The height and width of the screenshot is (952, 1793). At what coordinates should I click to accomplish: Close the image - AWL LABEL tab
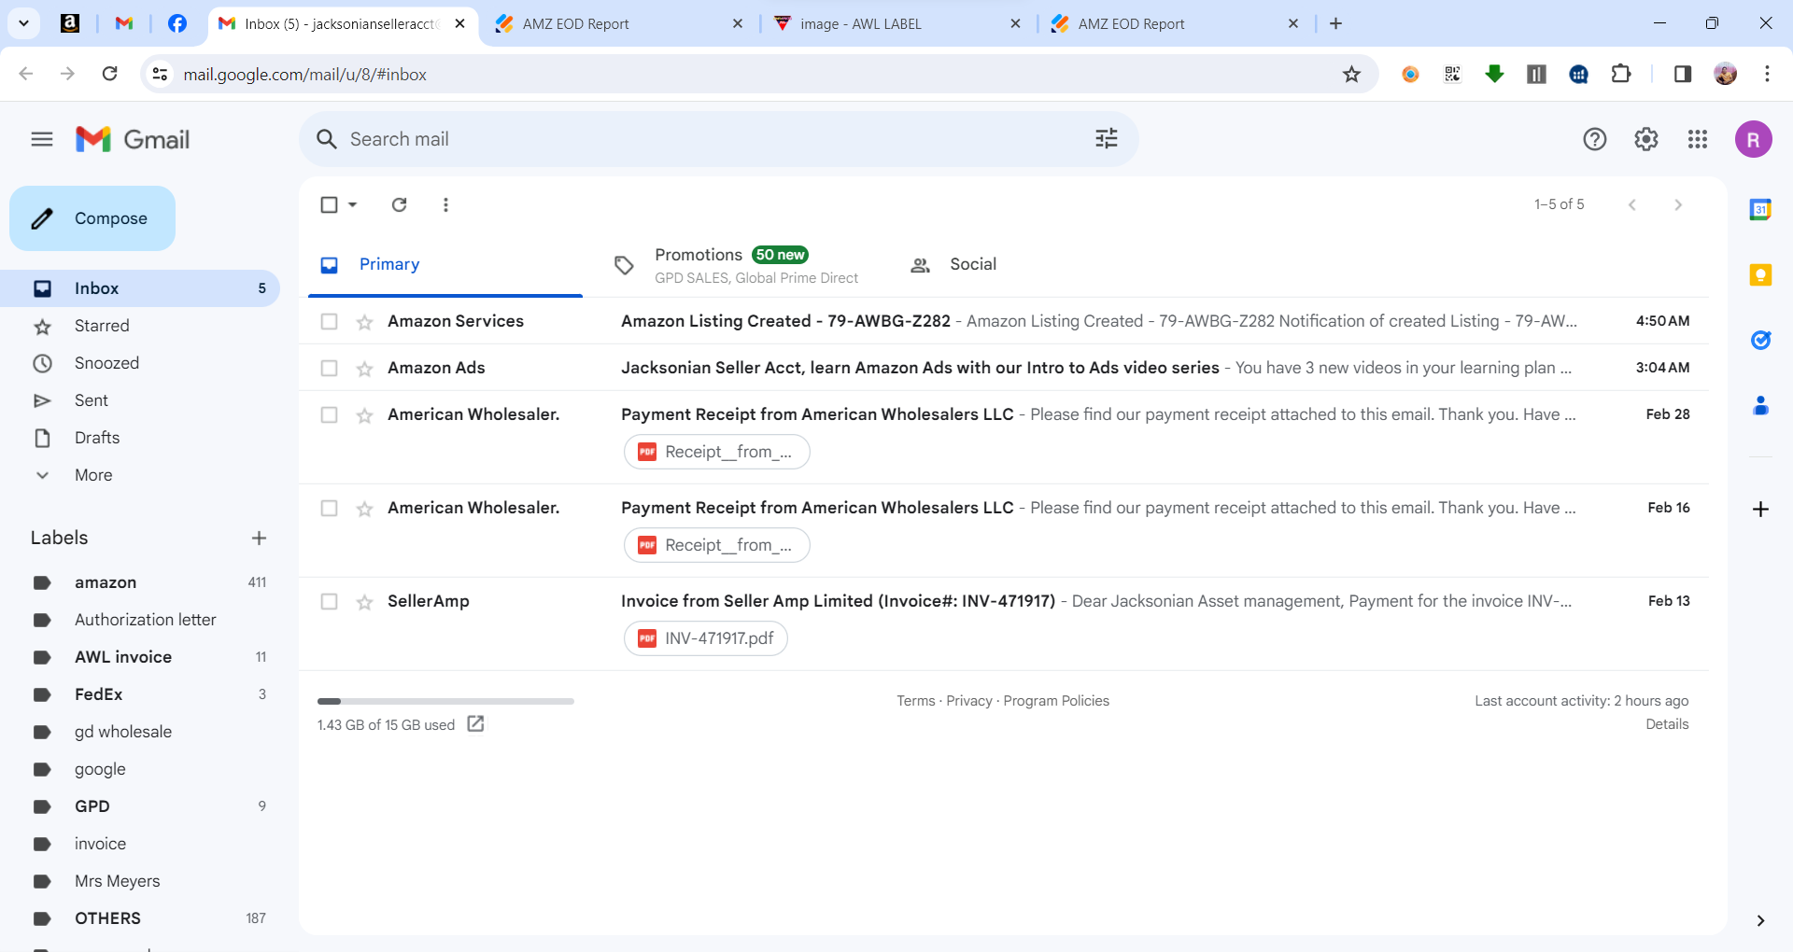tap(1015, 23)
